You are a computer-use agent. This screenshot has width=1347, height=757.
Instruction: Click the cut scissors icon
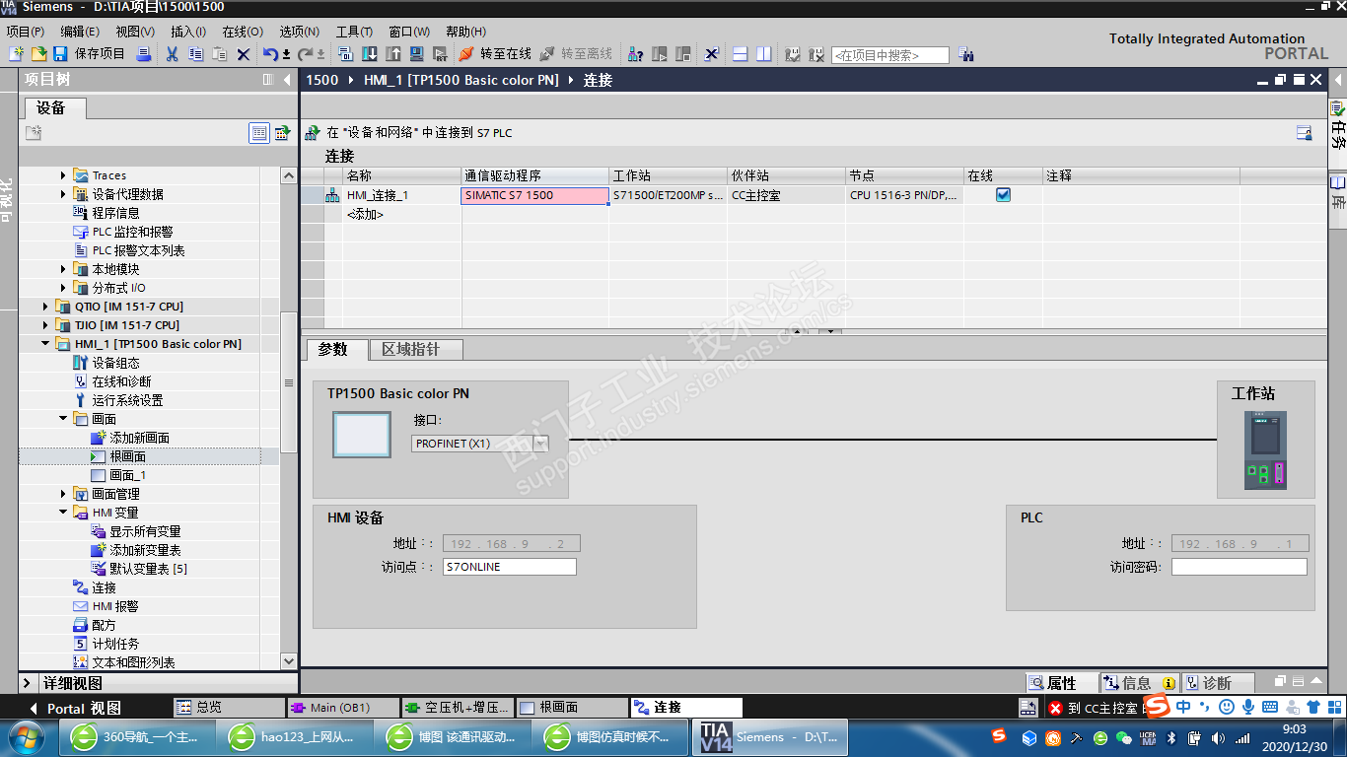click(x=172, y=54)
